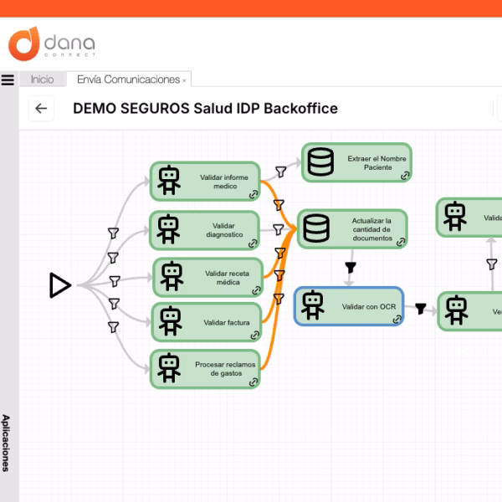Open the hamburger menu icon
The image size is (502, 502).
[8, 79]
